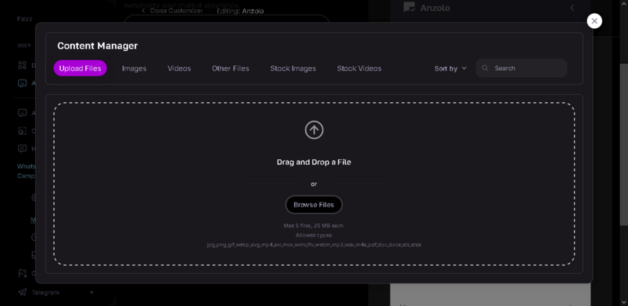Image resolution: width=628 pixels, height=306 pixels.
Task: Click the upload arrow icon in the drop zone
Action: (314, 130)
